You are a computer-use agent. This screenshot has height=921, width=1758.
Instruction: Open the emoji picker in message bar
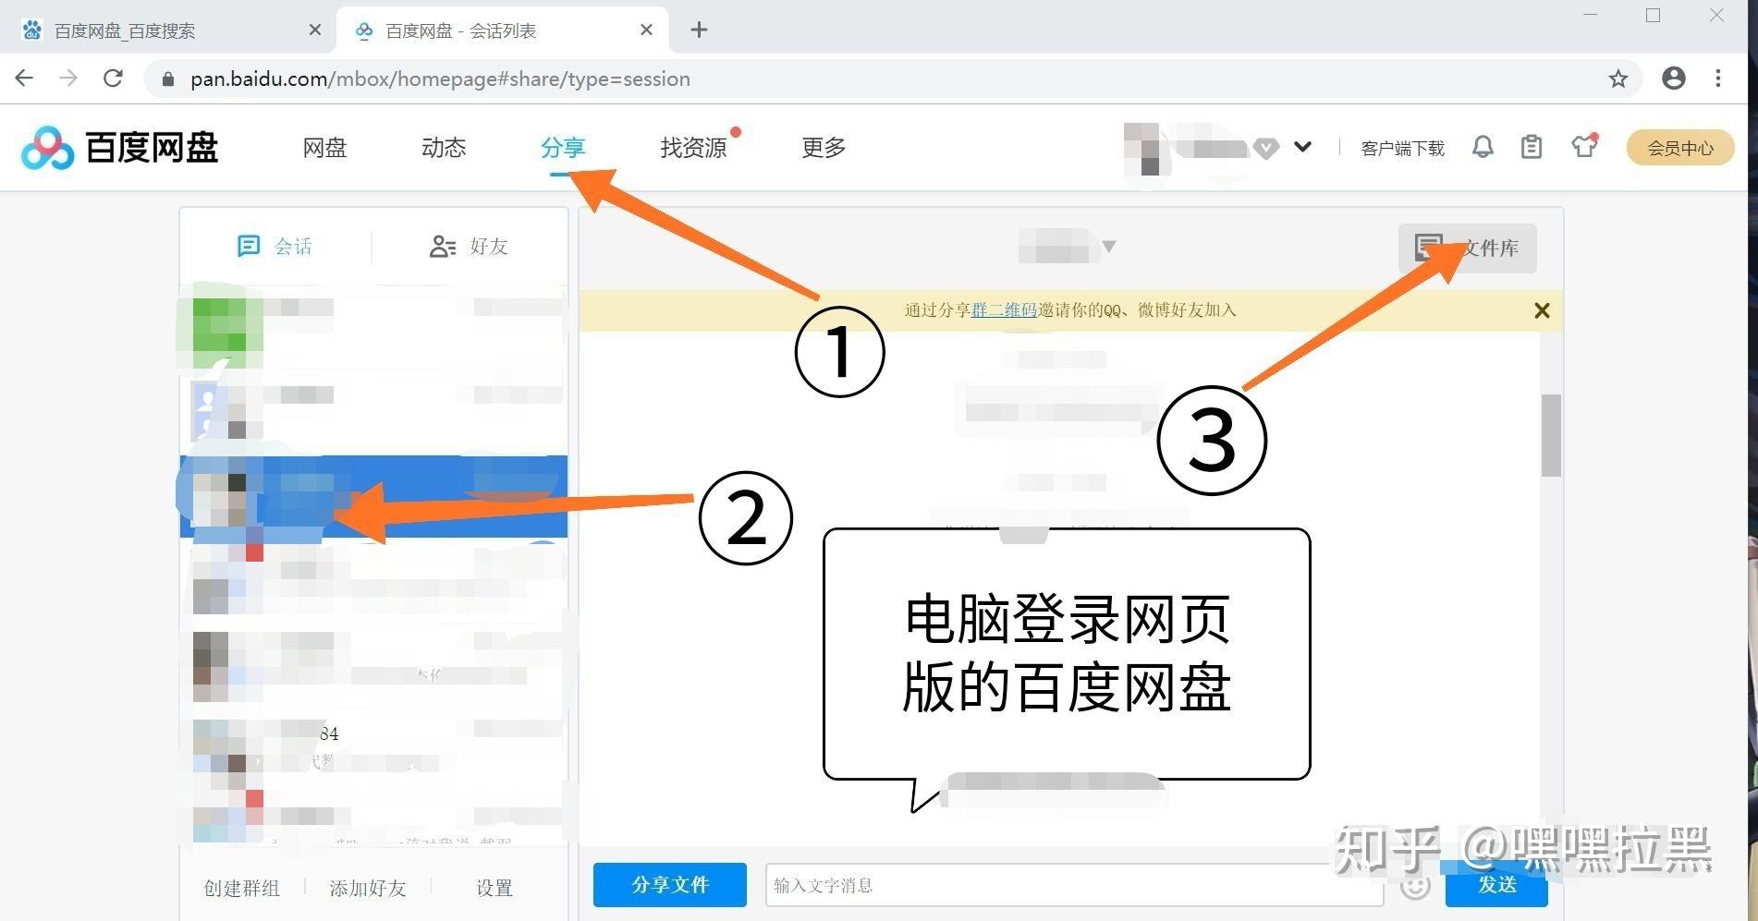[1414, 886]
